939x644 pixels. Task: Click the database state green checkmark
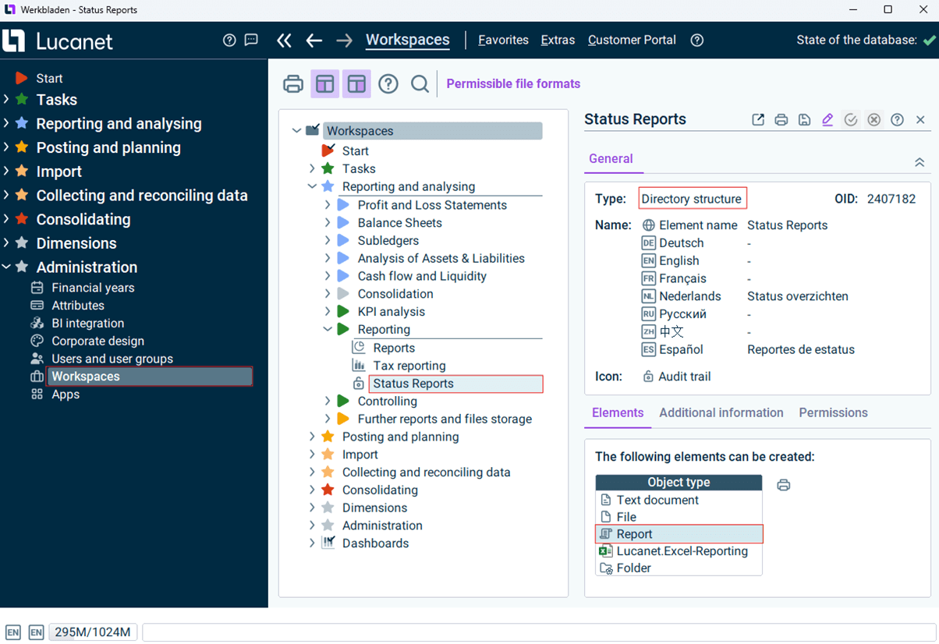coord(929,40)
